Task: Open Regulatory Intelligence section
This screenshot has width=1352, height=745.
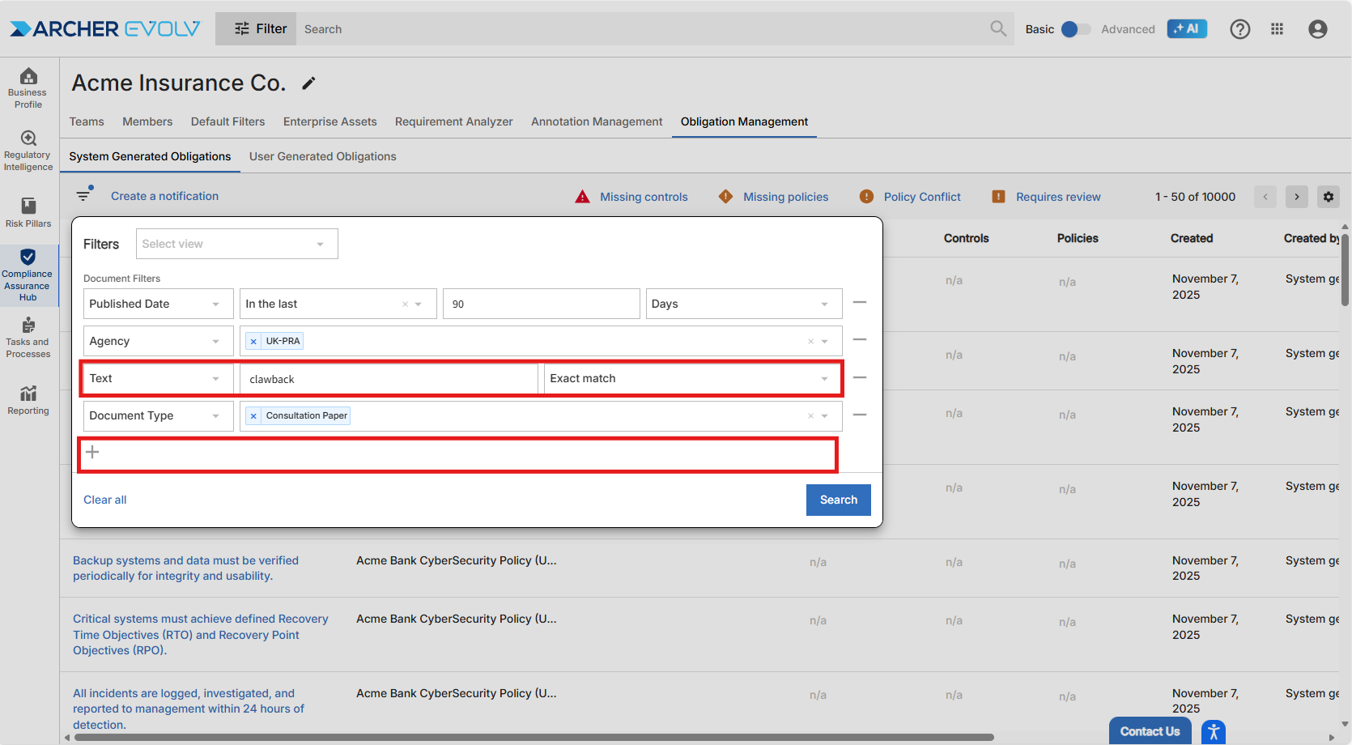Action: point(28,151)
